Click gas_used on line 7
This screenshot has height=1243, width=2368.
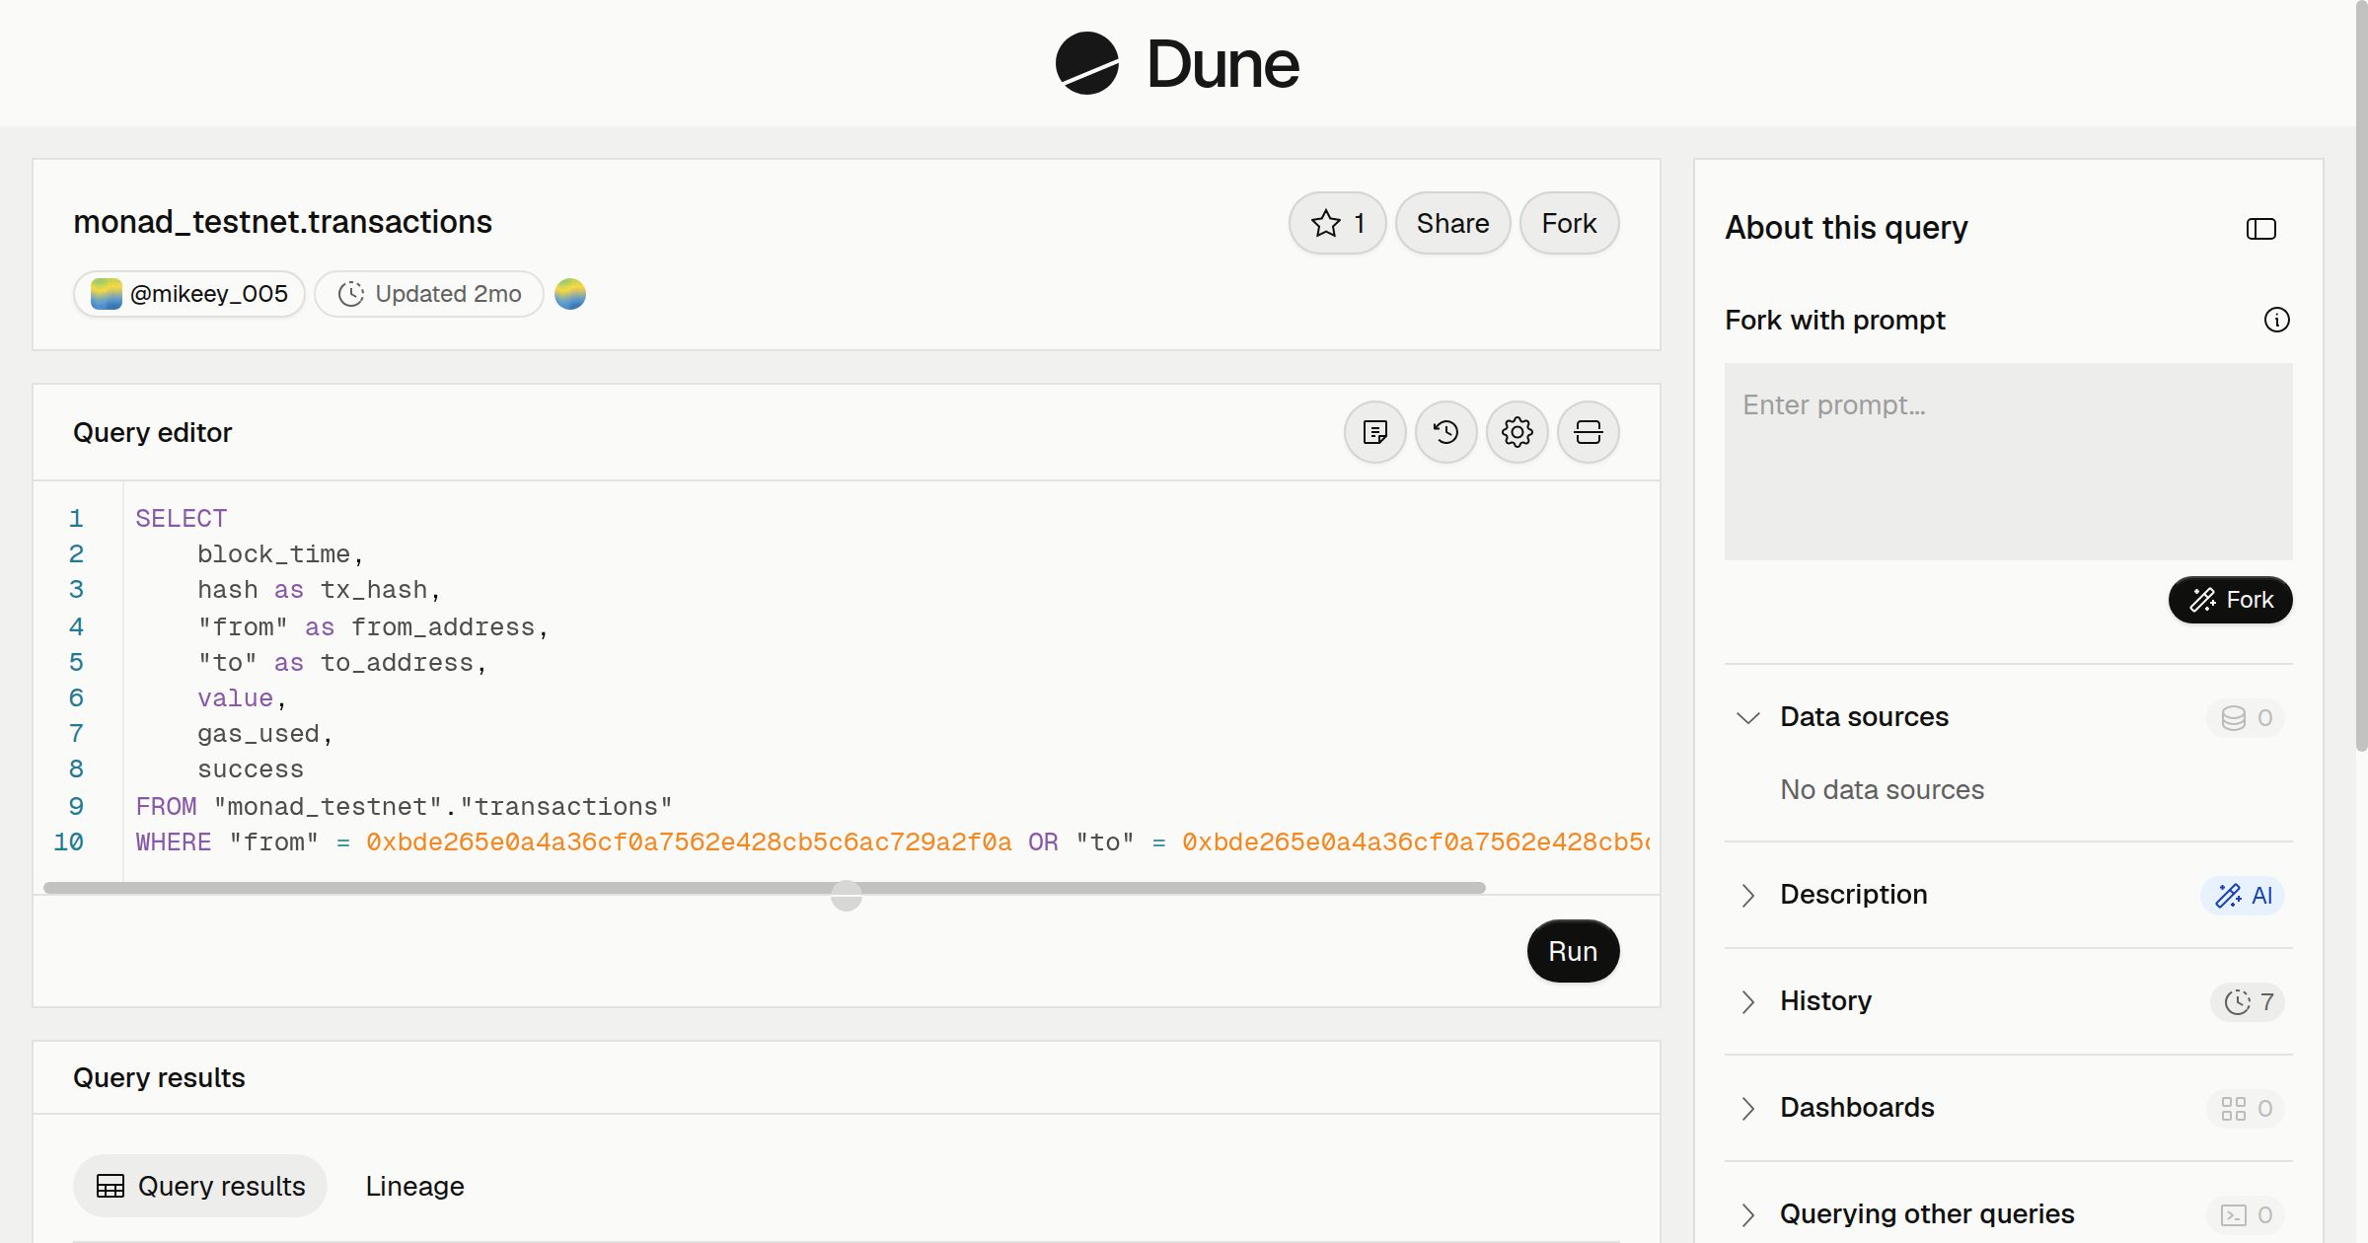pyautogui.click(x=258, y=734)
